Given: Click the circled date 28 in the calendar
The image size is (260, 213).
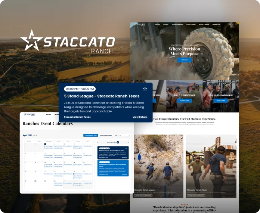Looking at the screenshot, I should [x=35, y=181].
